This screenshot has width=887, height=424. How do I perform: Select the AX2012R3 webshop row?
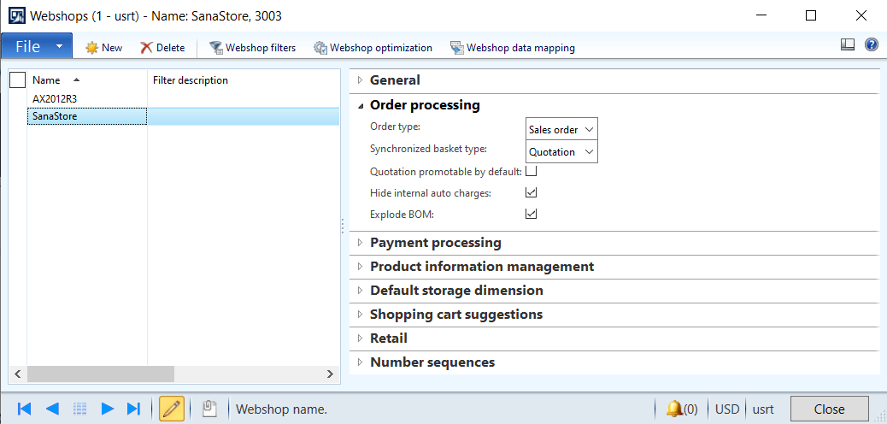coord(55,98)
